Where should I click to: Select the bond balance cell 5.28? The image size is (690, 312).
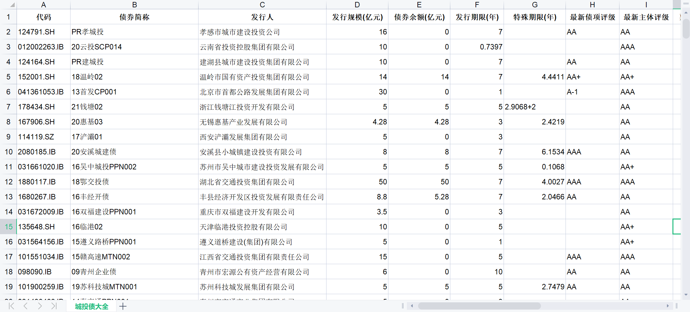click(419, 197)
